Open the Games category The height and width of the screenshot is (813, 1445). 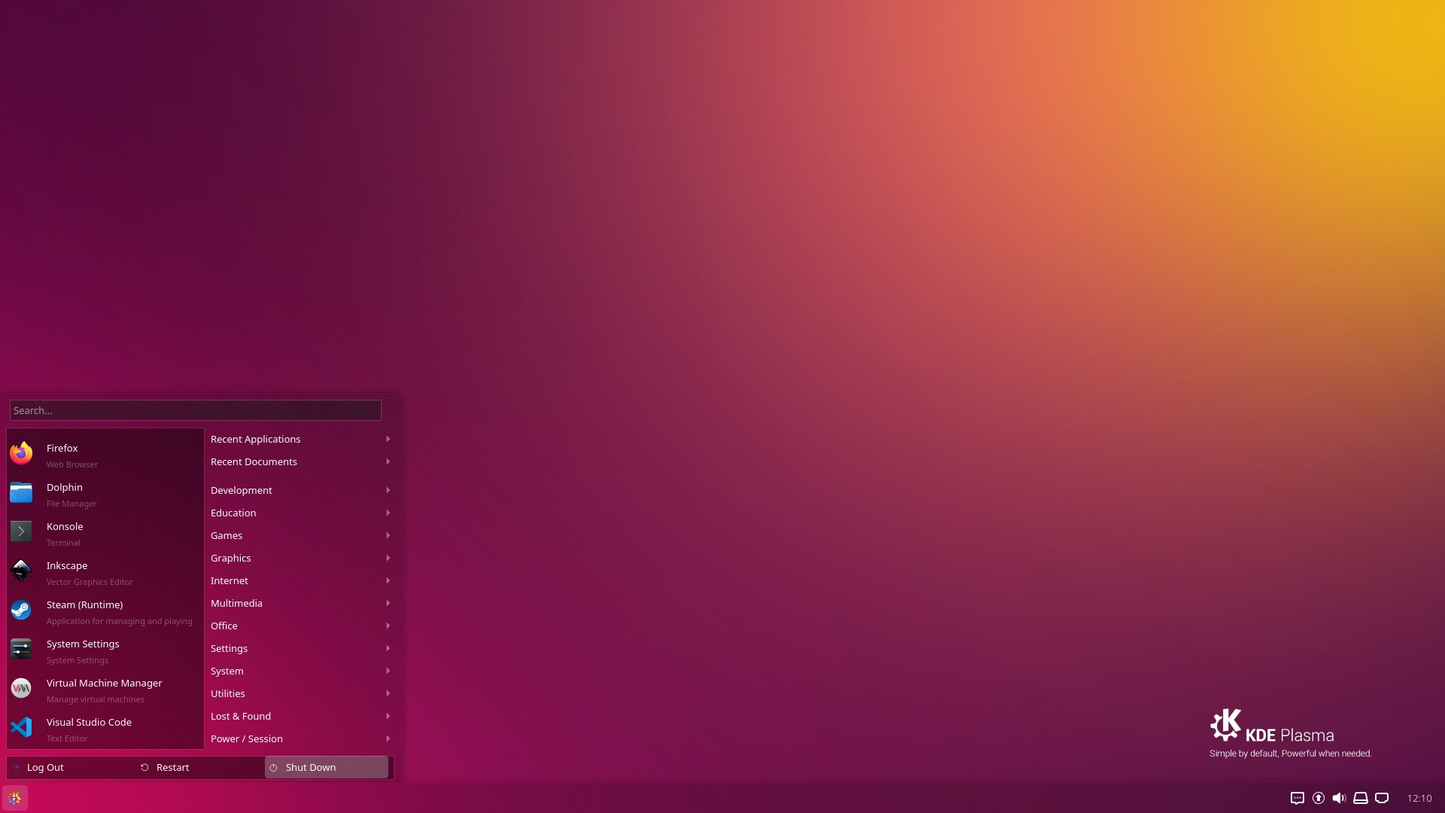(300, 535)
